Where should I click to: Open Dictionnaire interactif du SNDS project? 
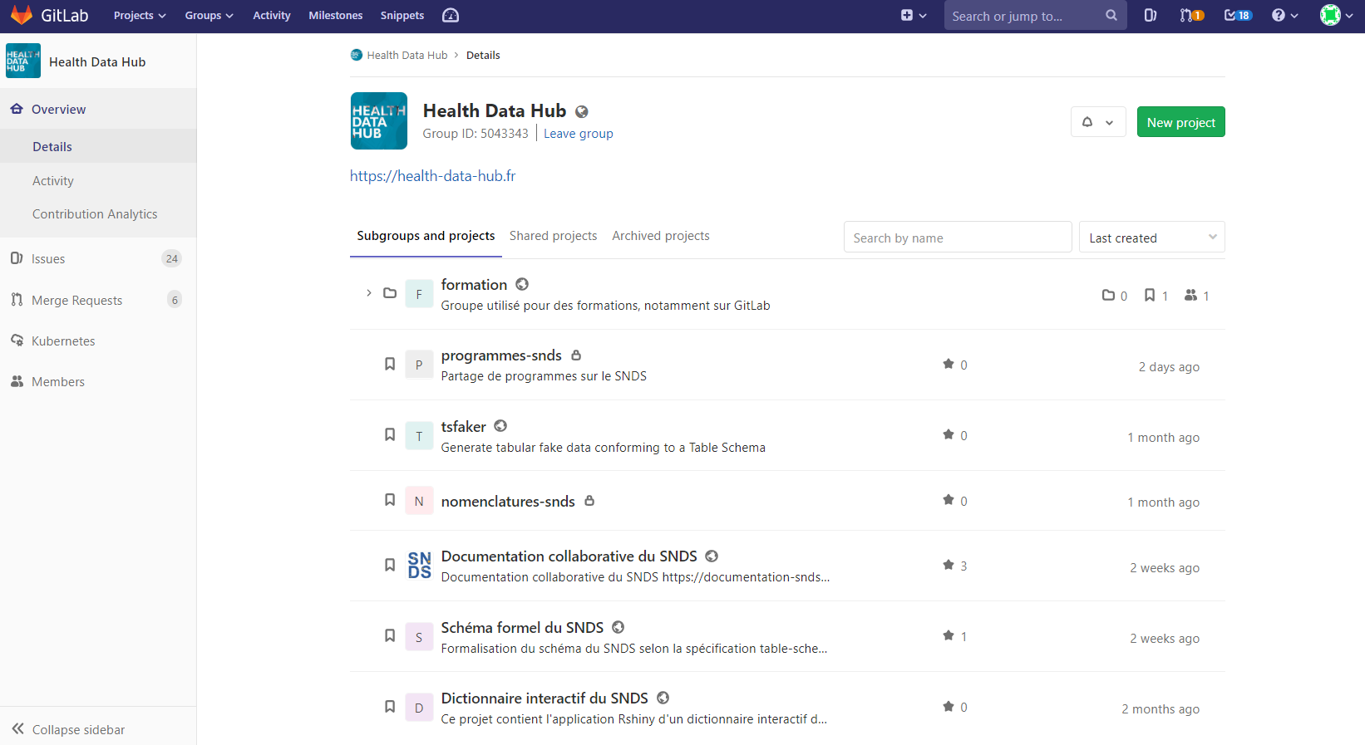[x=545, y=698]
